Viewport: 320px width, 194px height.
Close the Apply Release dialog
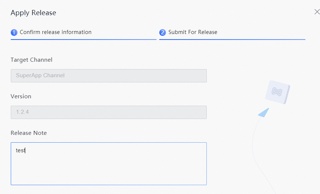[317, 12]
